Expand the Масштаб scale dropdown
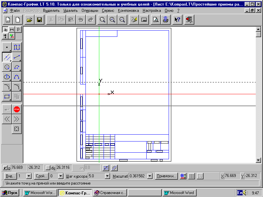263x197 pixels. point(150,176)
